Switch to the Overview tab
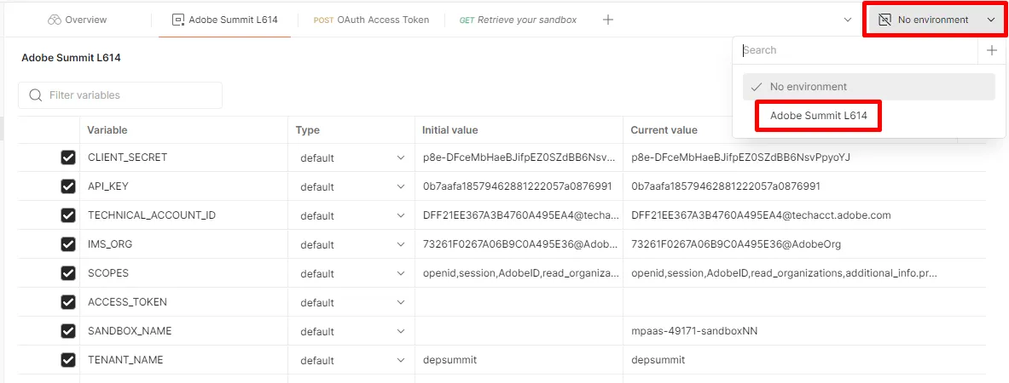The image size is (1009, 383). coord(78,20)
